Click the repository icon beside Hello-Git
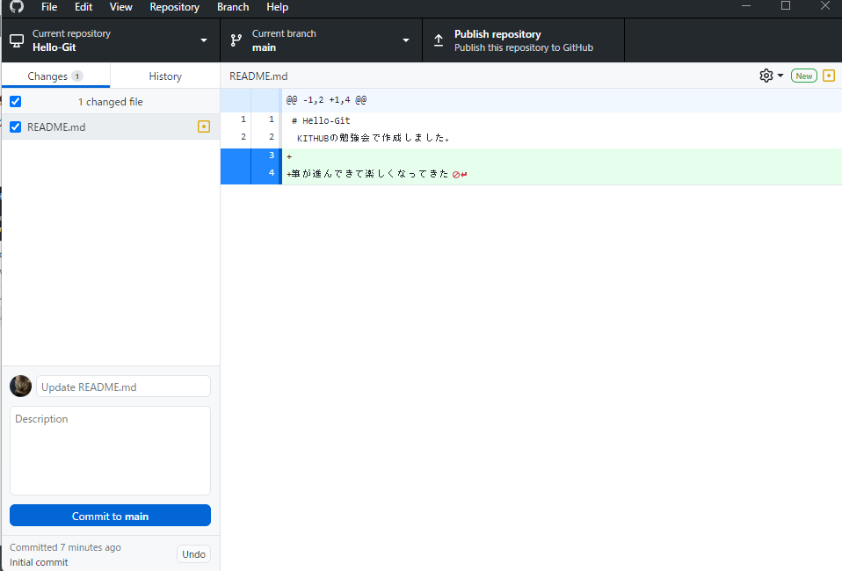Screen dimensions: 842x571 point(16,40)
